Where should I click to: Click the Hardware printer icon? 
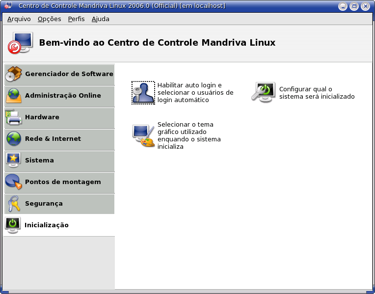pos(14,117)
